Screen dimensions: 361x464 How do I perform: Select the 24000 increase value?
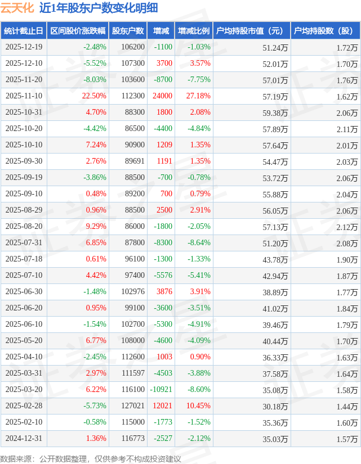pyautogui.click(x=162, y=96)
